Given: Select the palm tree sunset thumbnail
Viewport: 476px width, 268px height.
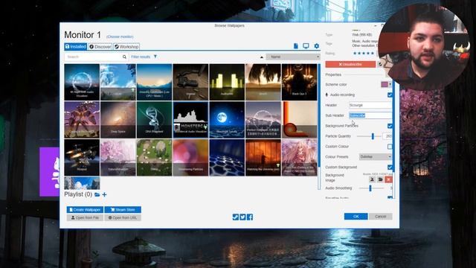Looking at the screenshot, I should click(263, 82).
